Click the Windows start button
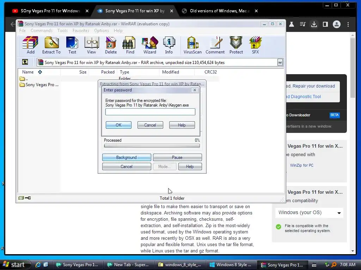 [x=15, y=265]
